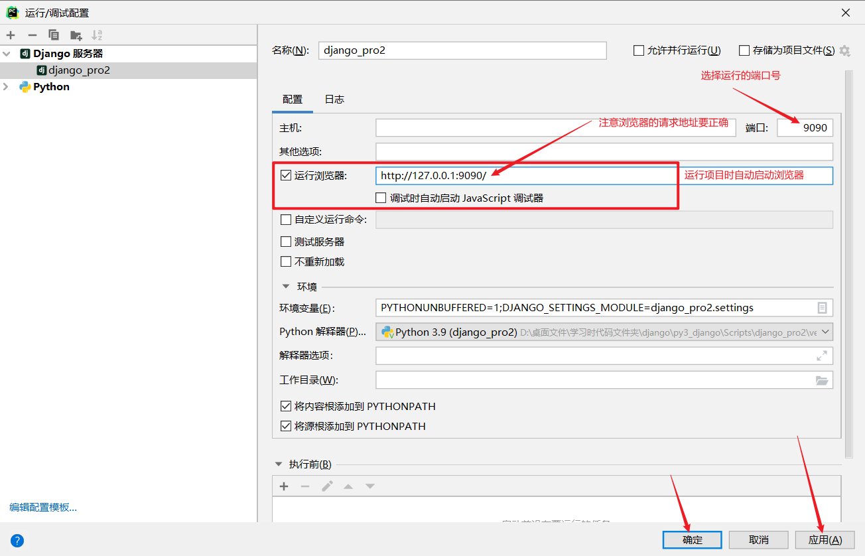Add a before-launch task plus icon
This screenshot has width=865, height=556.
coord(284,486)
